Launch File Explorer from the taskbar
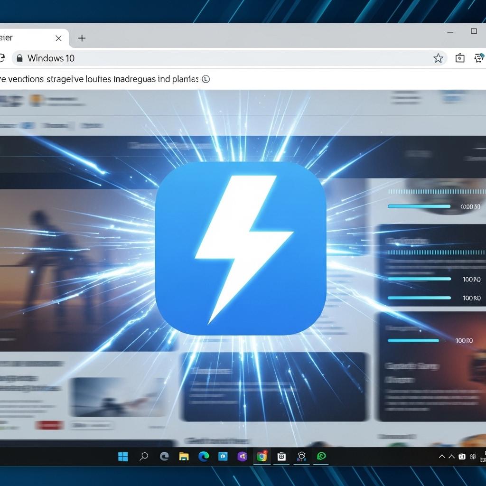The image size is (486, 486). point(184,457)
